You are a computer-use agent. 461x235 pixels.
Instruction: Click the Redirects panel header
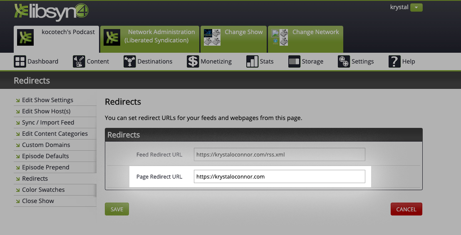click(x=264, y=135)
